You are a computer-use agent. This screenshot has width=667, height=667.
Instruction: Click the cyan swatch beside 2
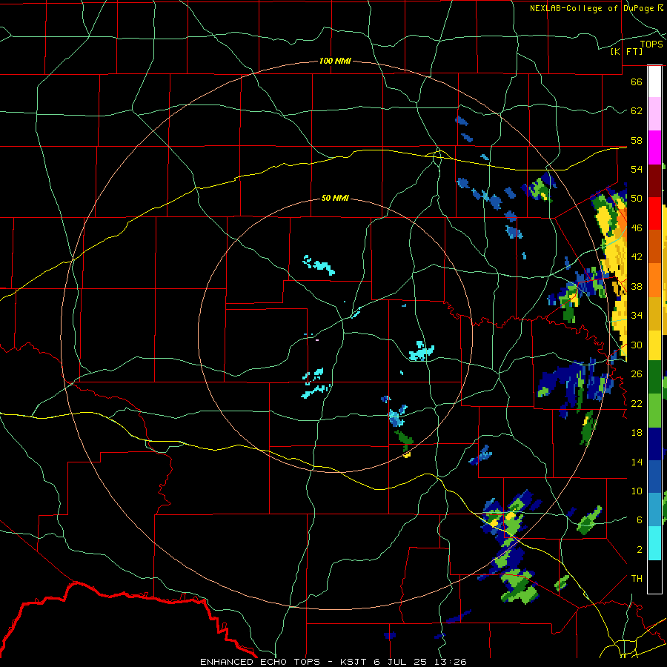[654, 543]
